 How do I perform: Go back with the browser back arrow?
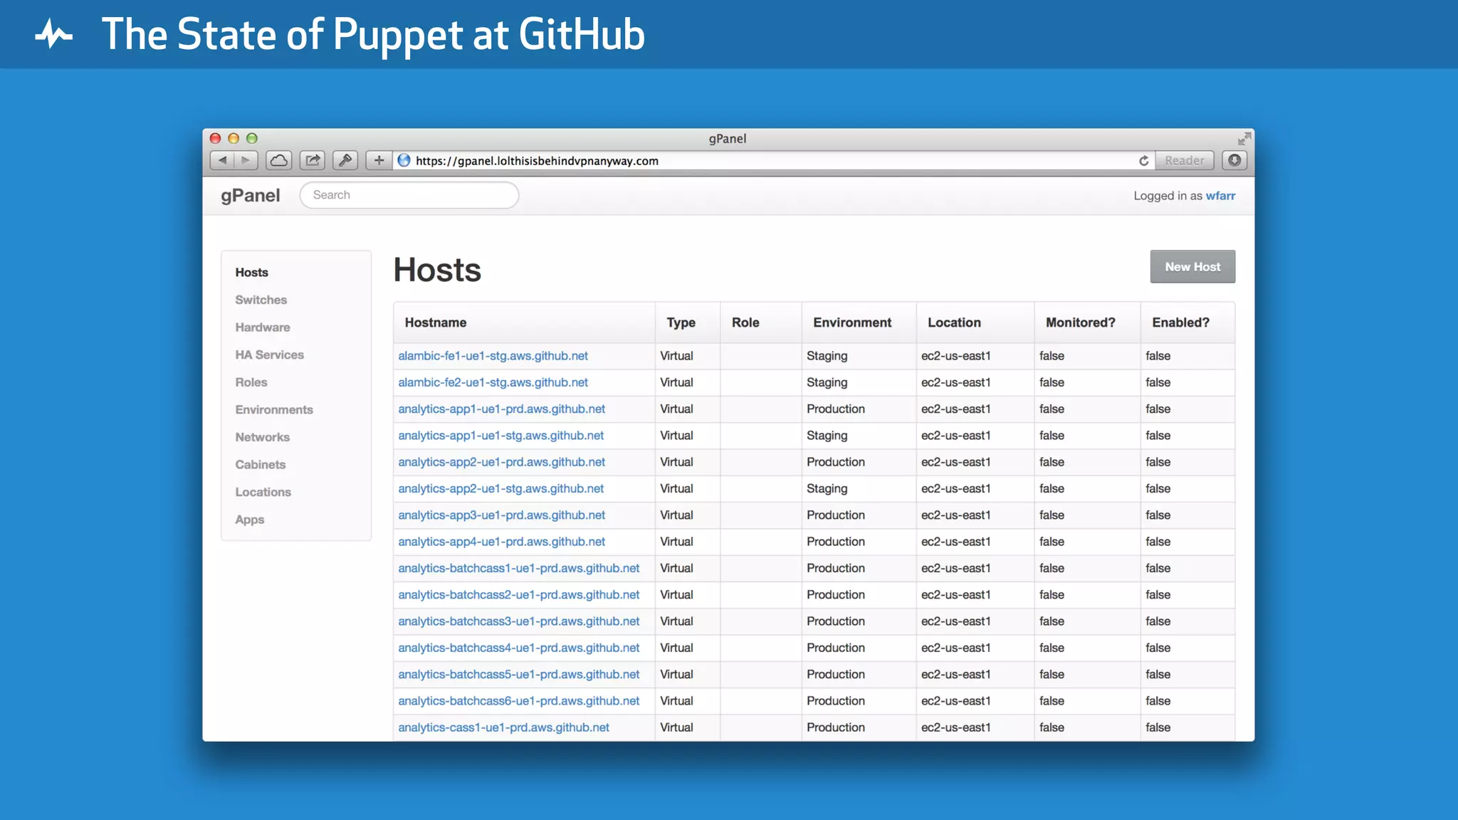pyautogui.click(x=222, y=161)
